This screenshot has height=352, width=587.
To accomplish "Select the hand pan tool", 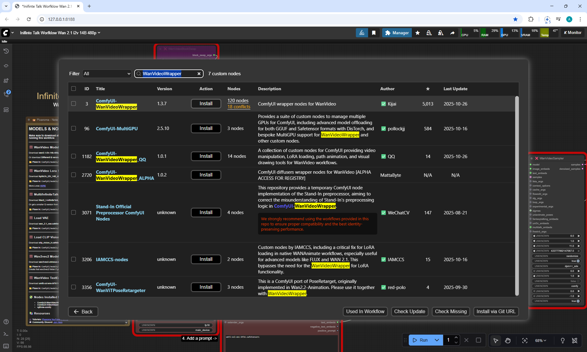I will [508, 340].
